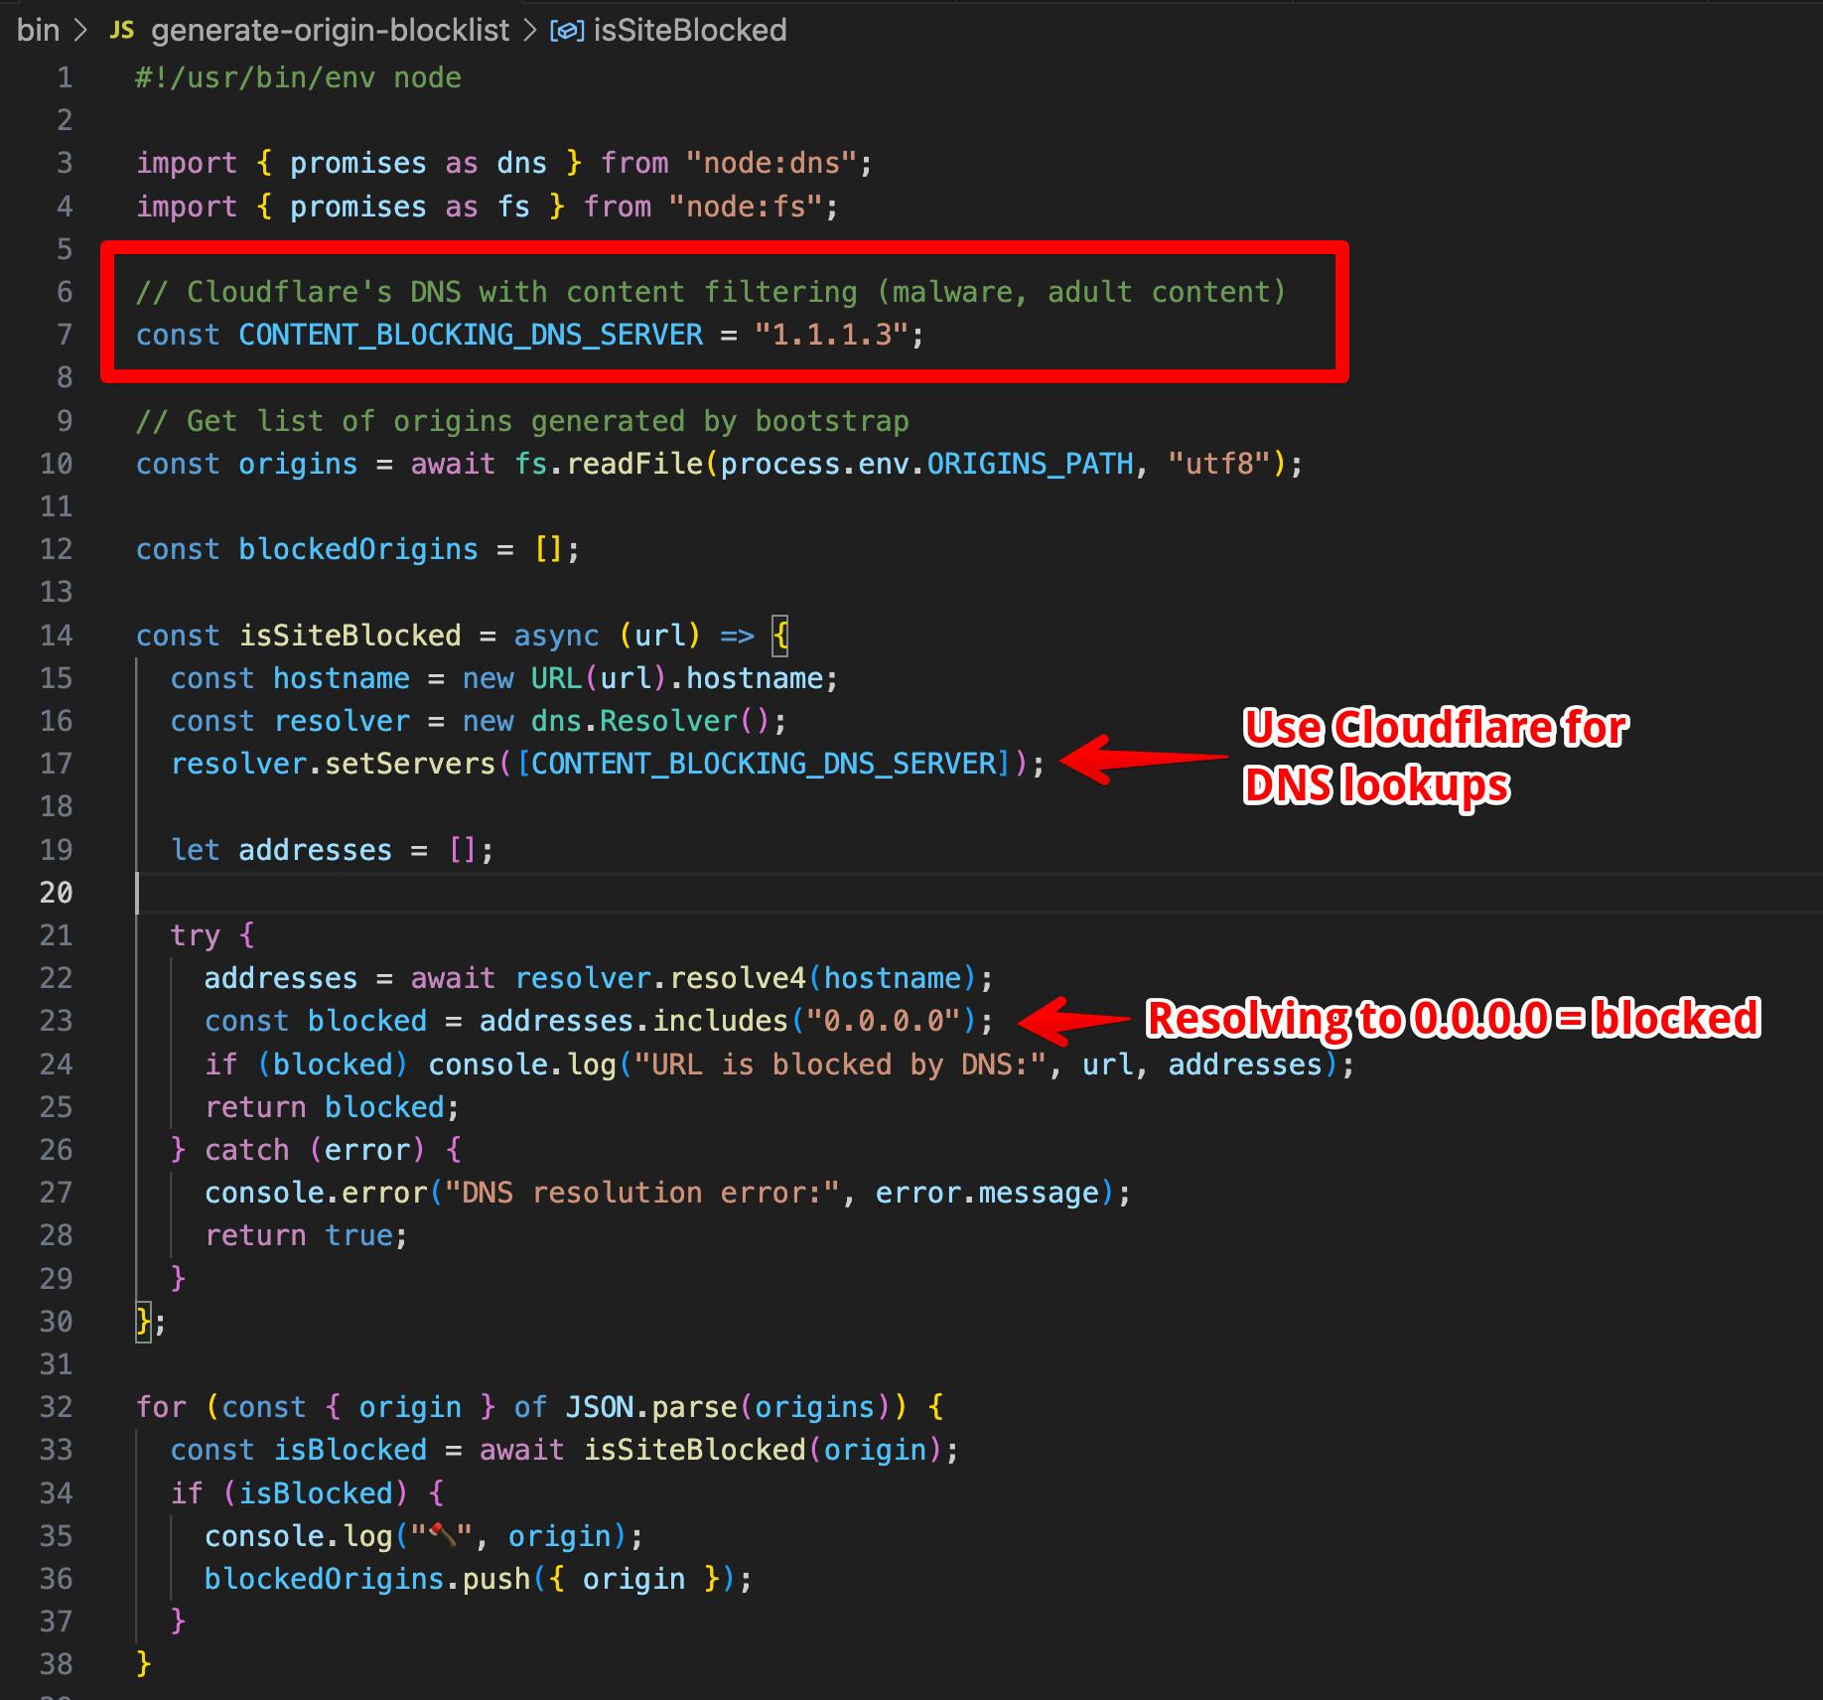Click the shebang '#!/usr/bin/env node' text

coord(298,77)
